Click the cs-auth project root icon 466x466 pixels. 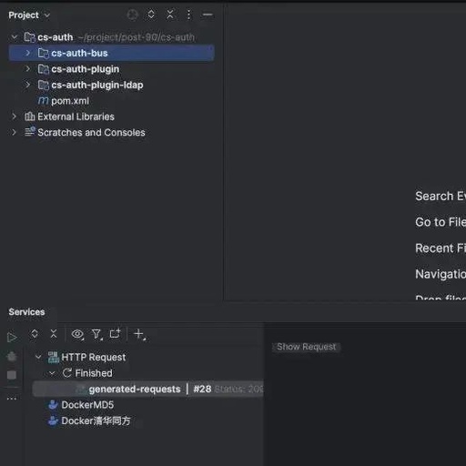pyautogui.click(x=29, y=37)
